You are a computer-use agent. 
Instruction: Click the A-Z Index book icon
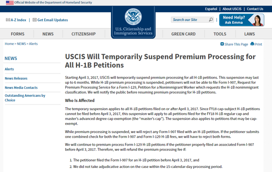pos(8,20)
